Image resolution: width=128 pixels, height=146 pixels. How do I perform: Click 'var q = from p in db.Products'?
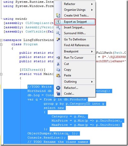(57, 99)
